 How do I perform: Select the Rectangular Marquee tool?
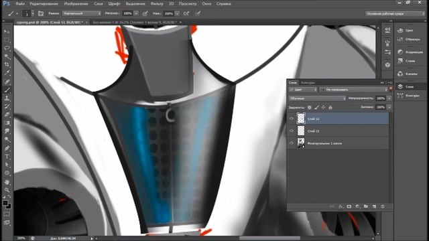coord(7,40)
